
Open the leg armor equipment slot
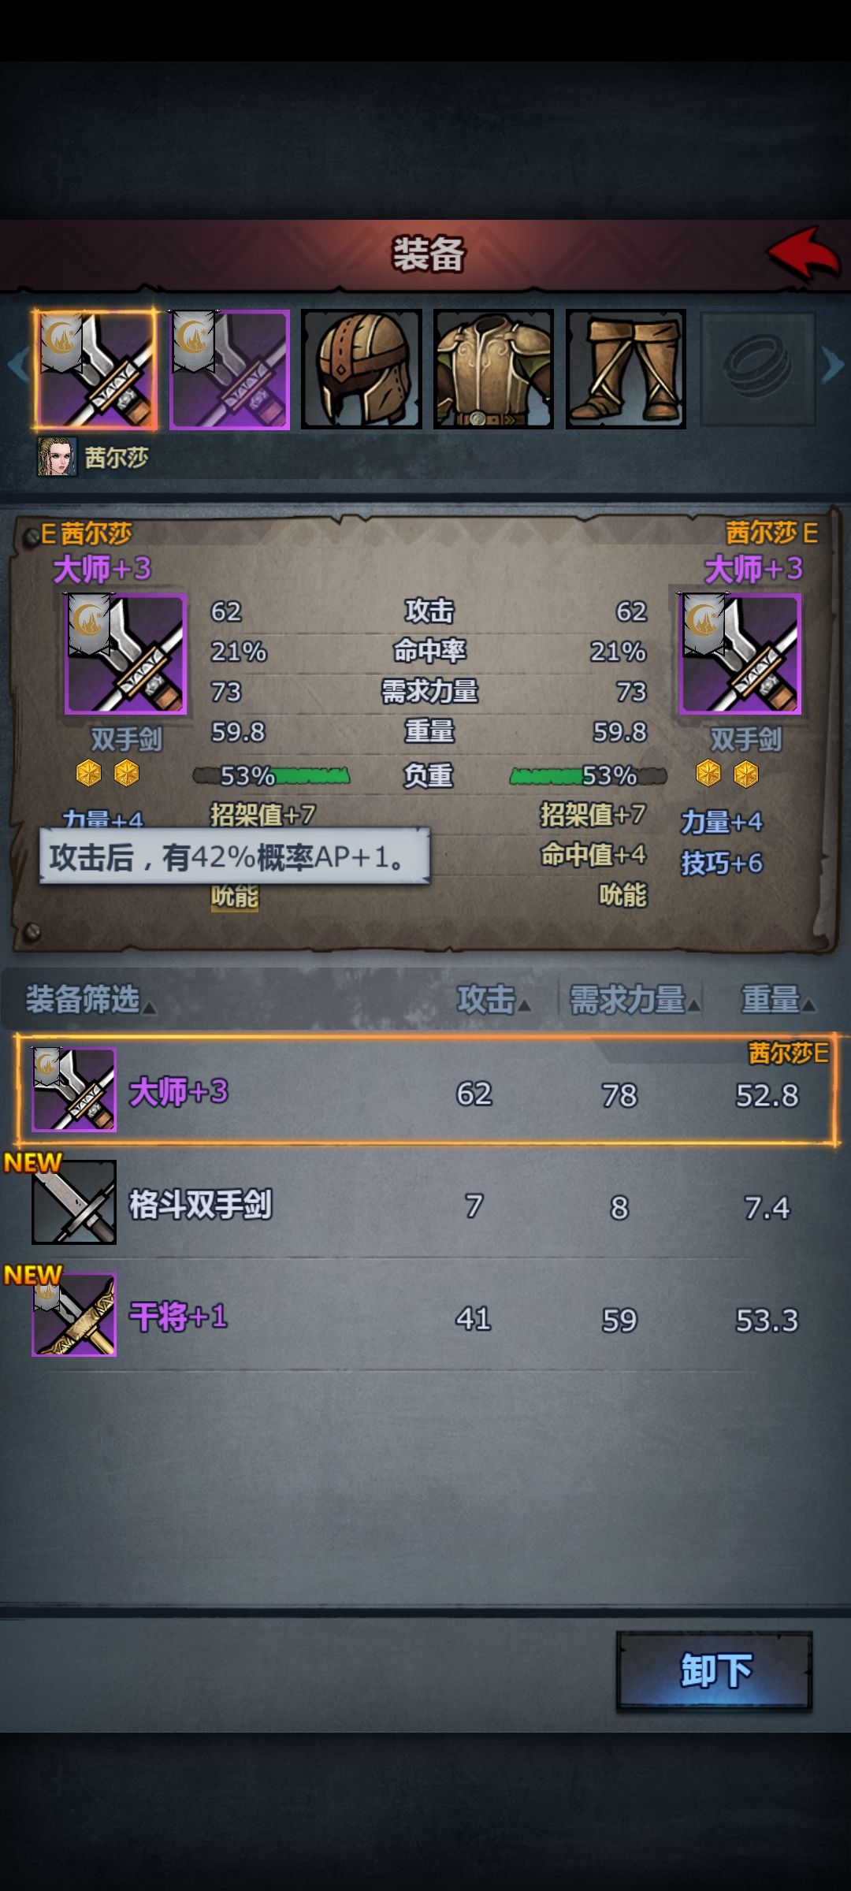coord(626,369)
